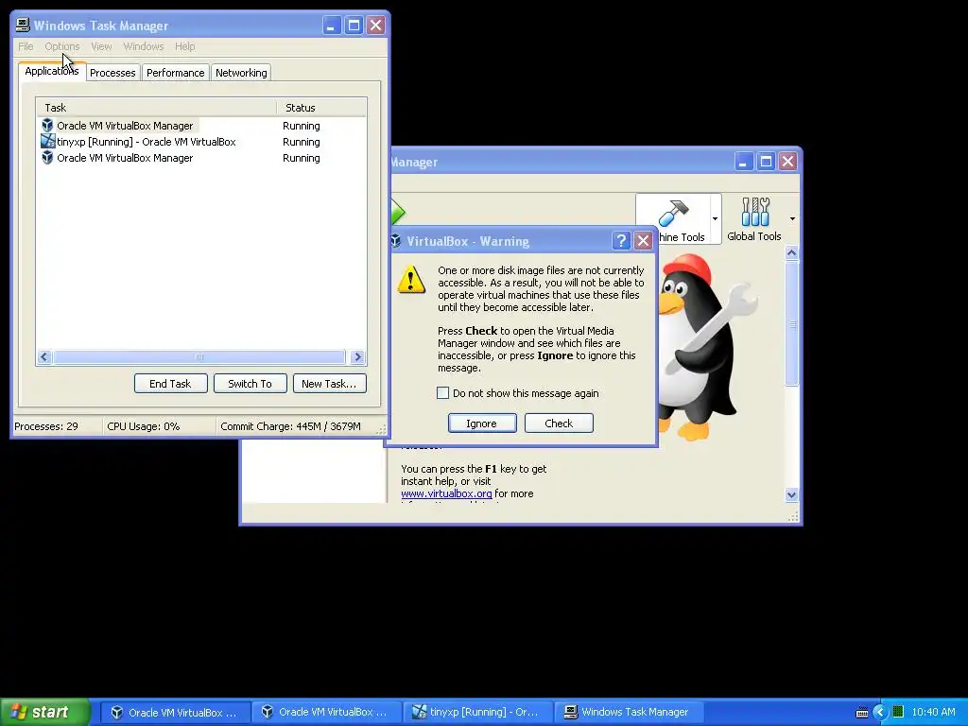Open the File menu in Task Manager

click(x=26, y=46)
